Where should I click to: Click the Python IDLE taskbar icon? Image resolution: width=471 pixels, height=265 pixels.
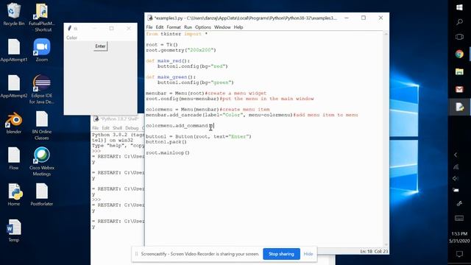click(459, 107)
